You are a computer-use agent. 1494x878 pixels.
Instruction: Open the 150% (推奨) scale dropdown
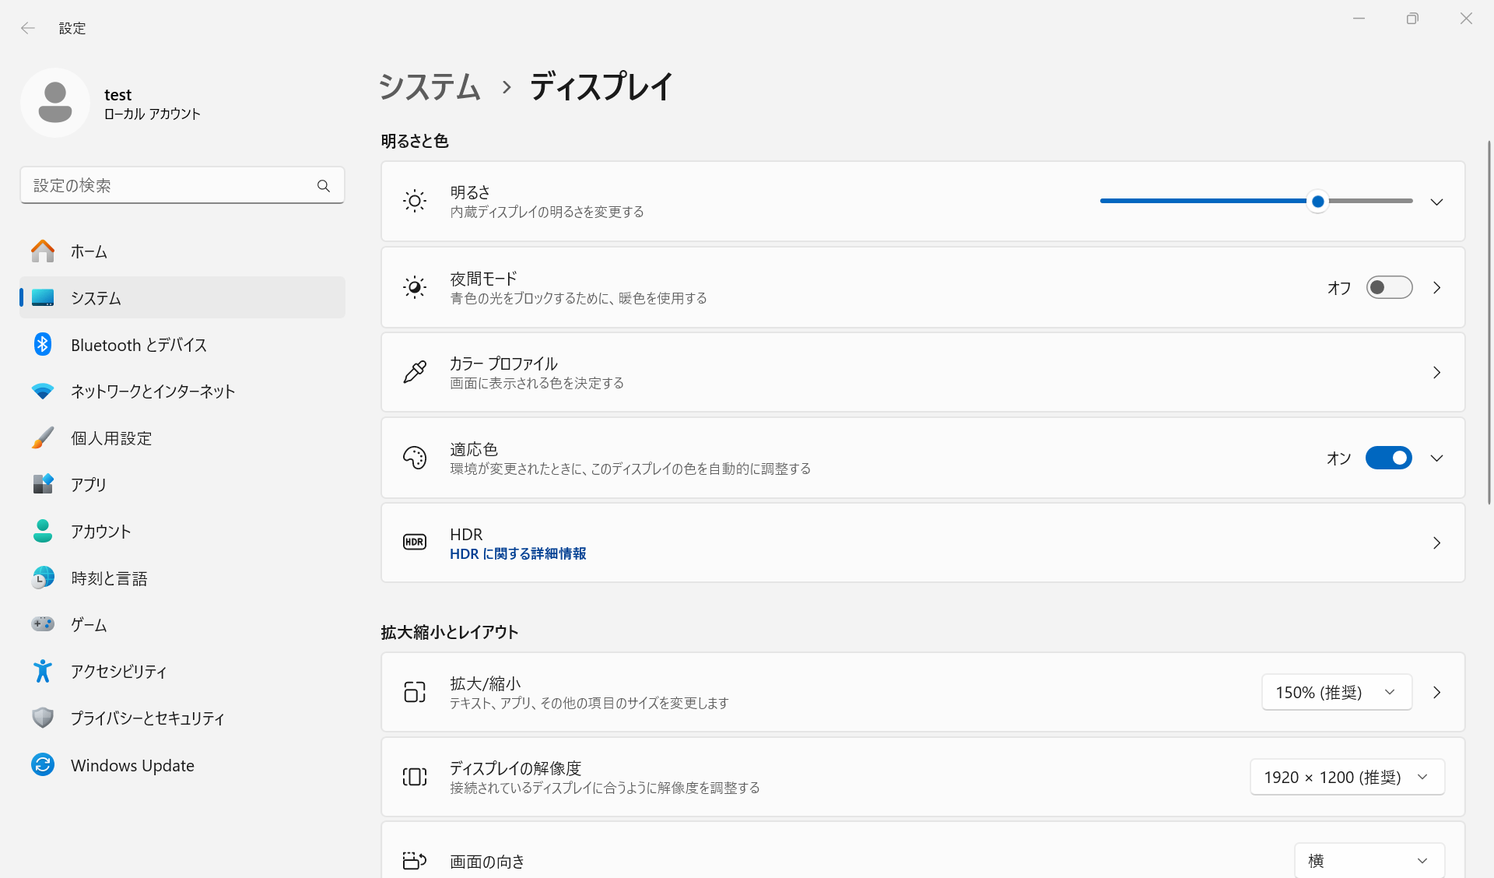point(1336,692)
